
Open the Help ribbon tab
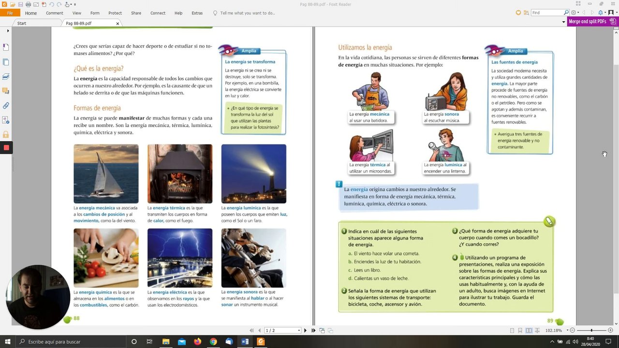[178, 13]
